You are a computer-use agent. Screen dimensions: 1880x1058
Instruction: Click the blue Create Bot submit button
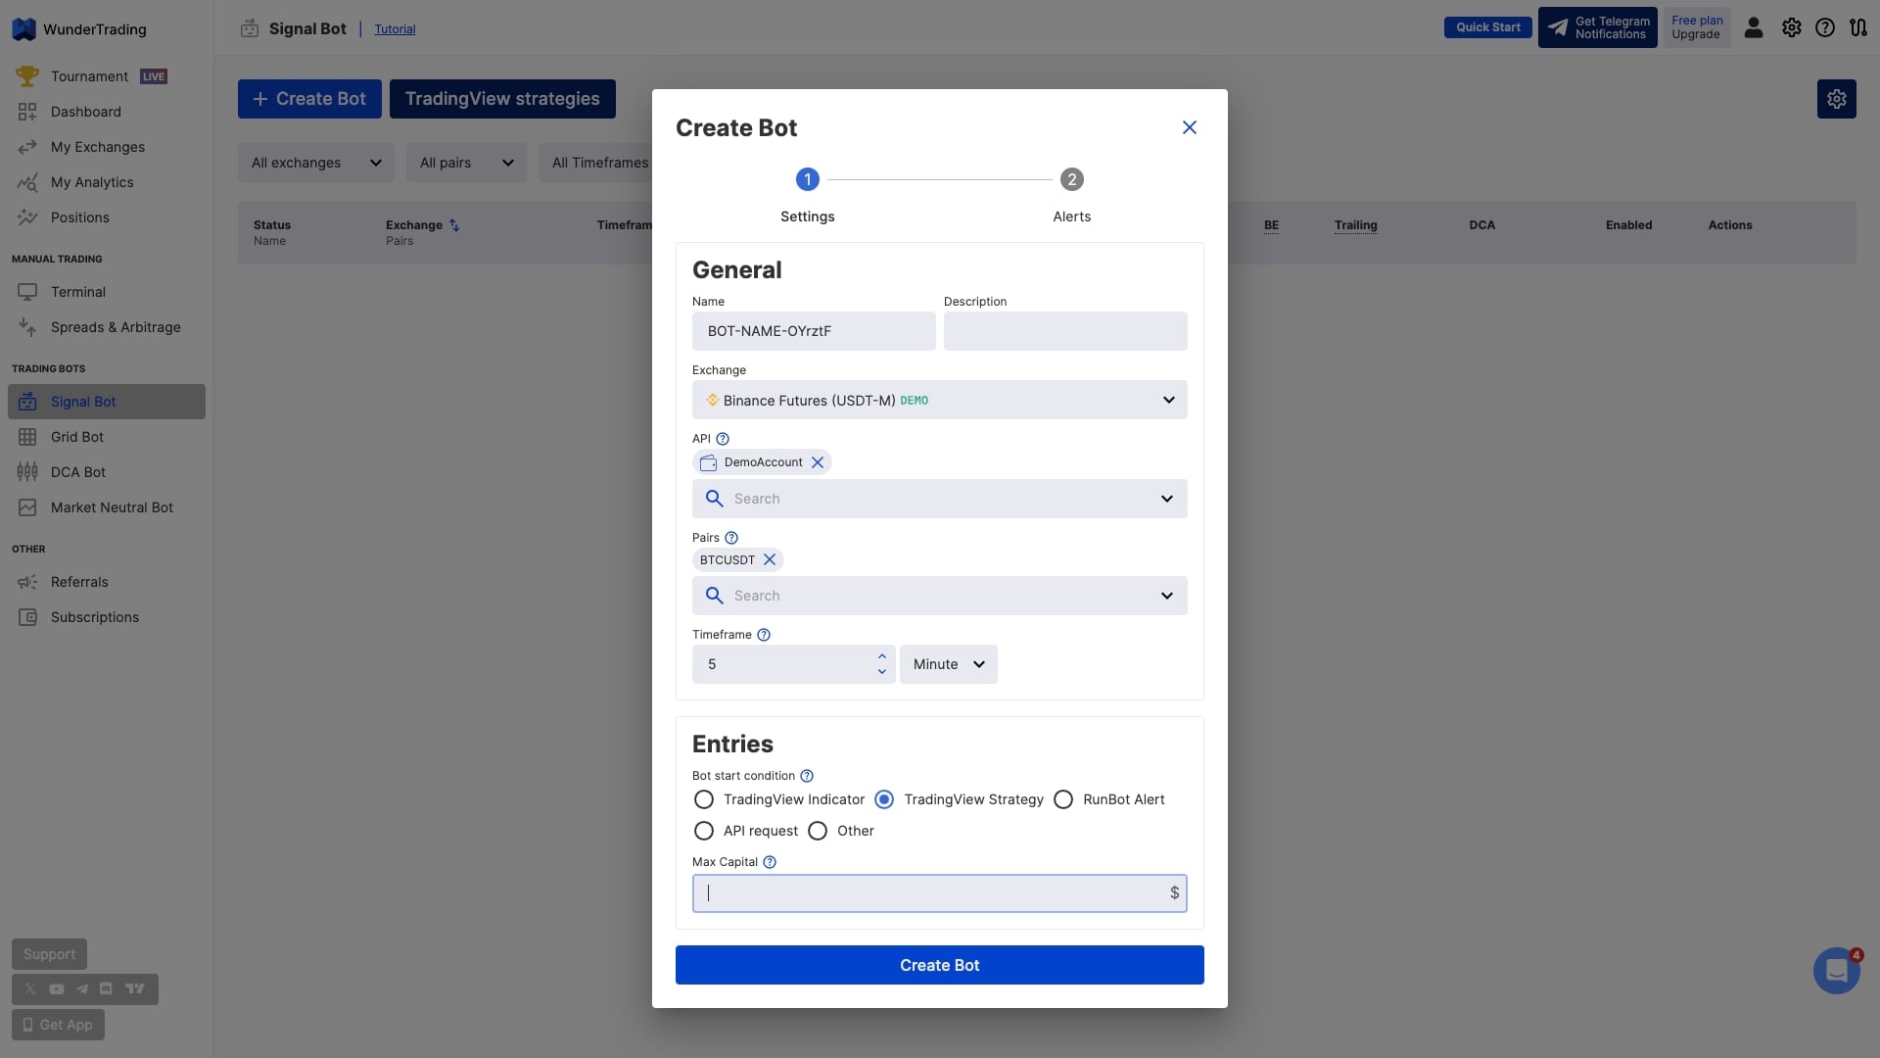point(939,965)
